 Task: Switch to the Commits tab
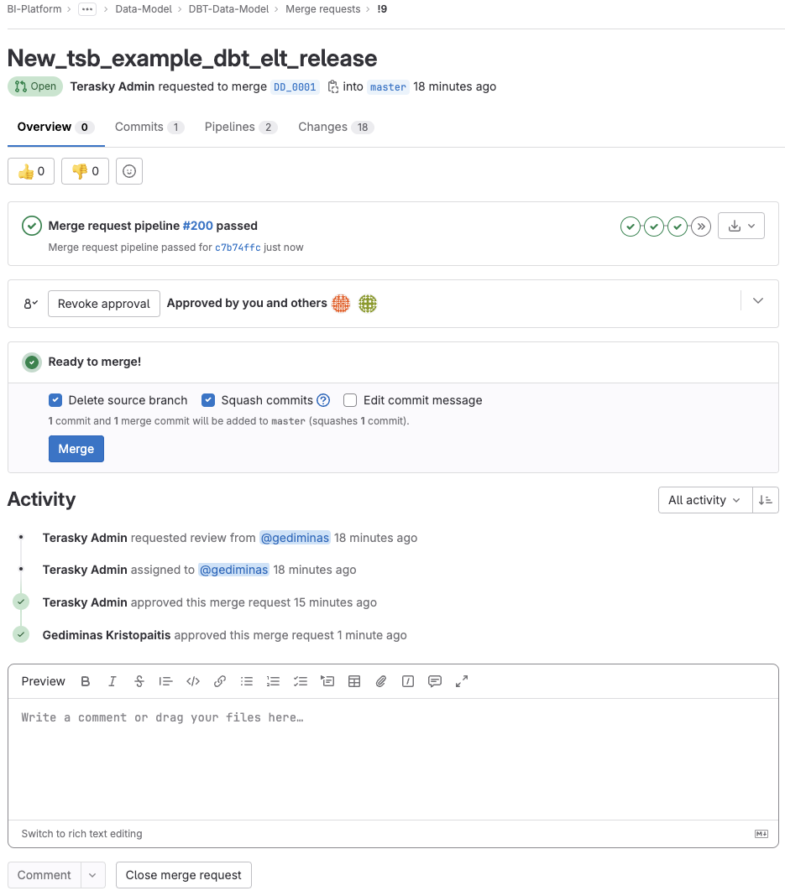(x=149, y=127)
